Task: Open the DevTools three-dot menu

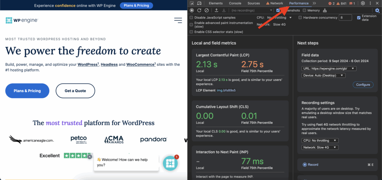Action: (370, 3)
